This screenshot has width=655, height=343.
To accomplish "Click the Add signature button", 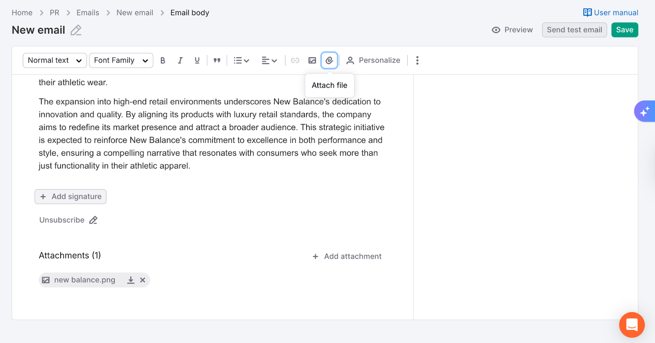I will pyautogui.click(x=70, y=197).
